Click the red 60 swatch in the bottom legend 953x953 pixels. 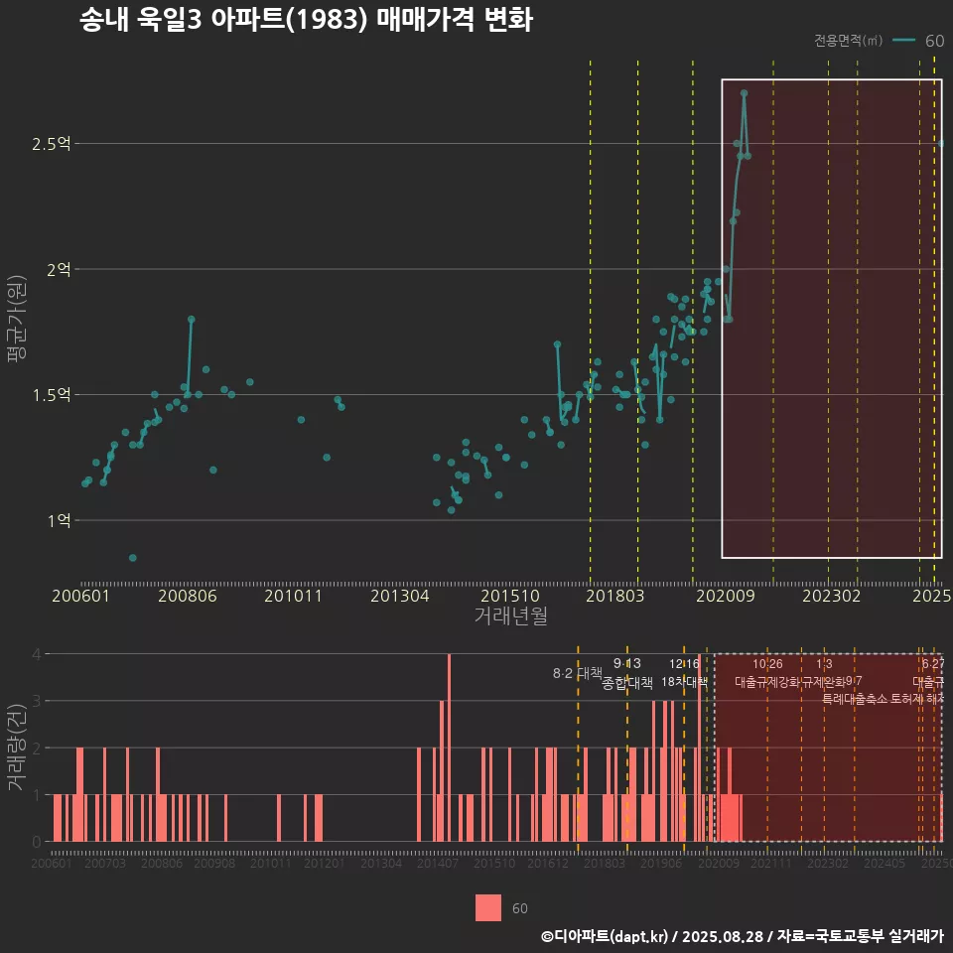(488, 907)
